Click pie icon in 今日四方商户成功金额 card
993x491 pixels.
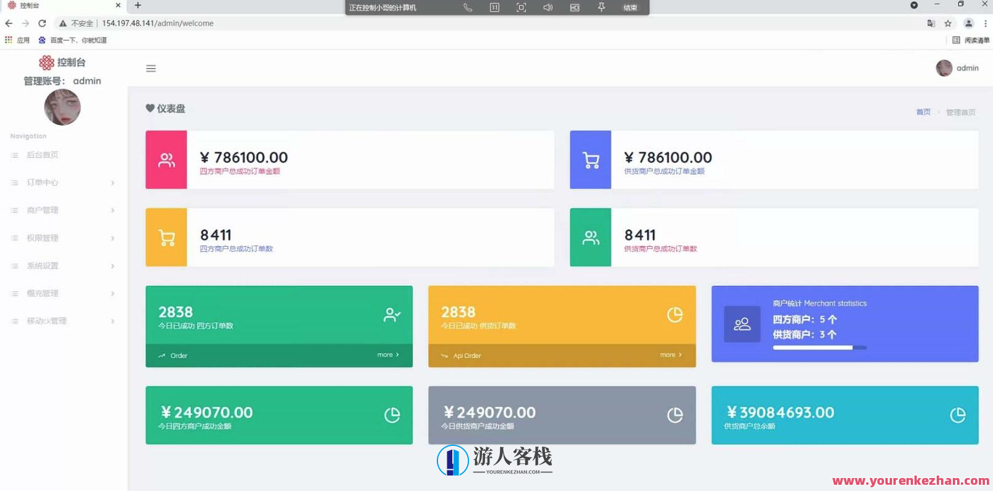click(x=392, y=415)
